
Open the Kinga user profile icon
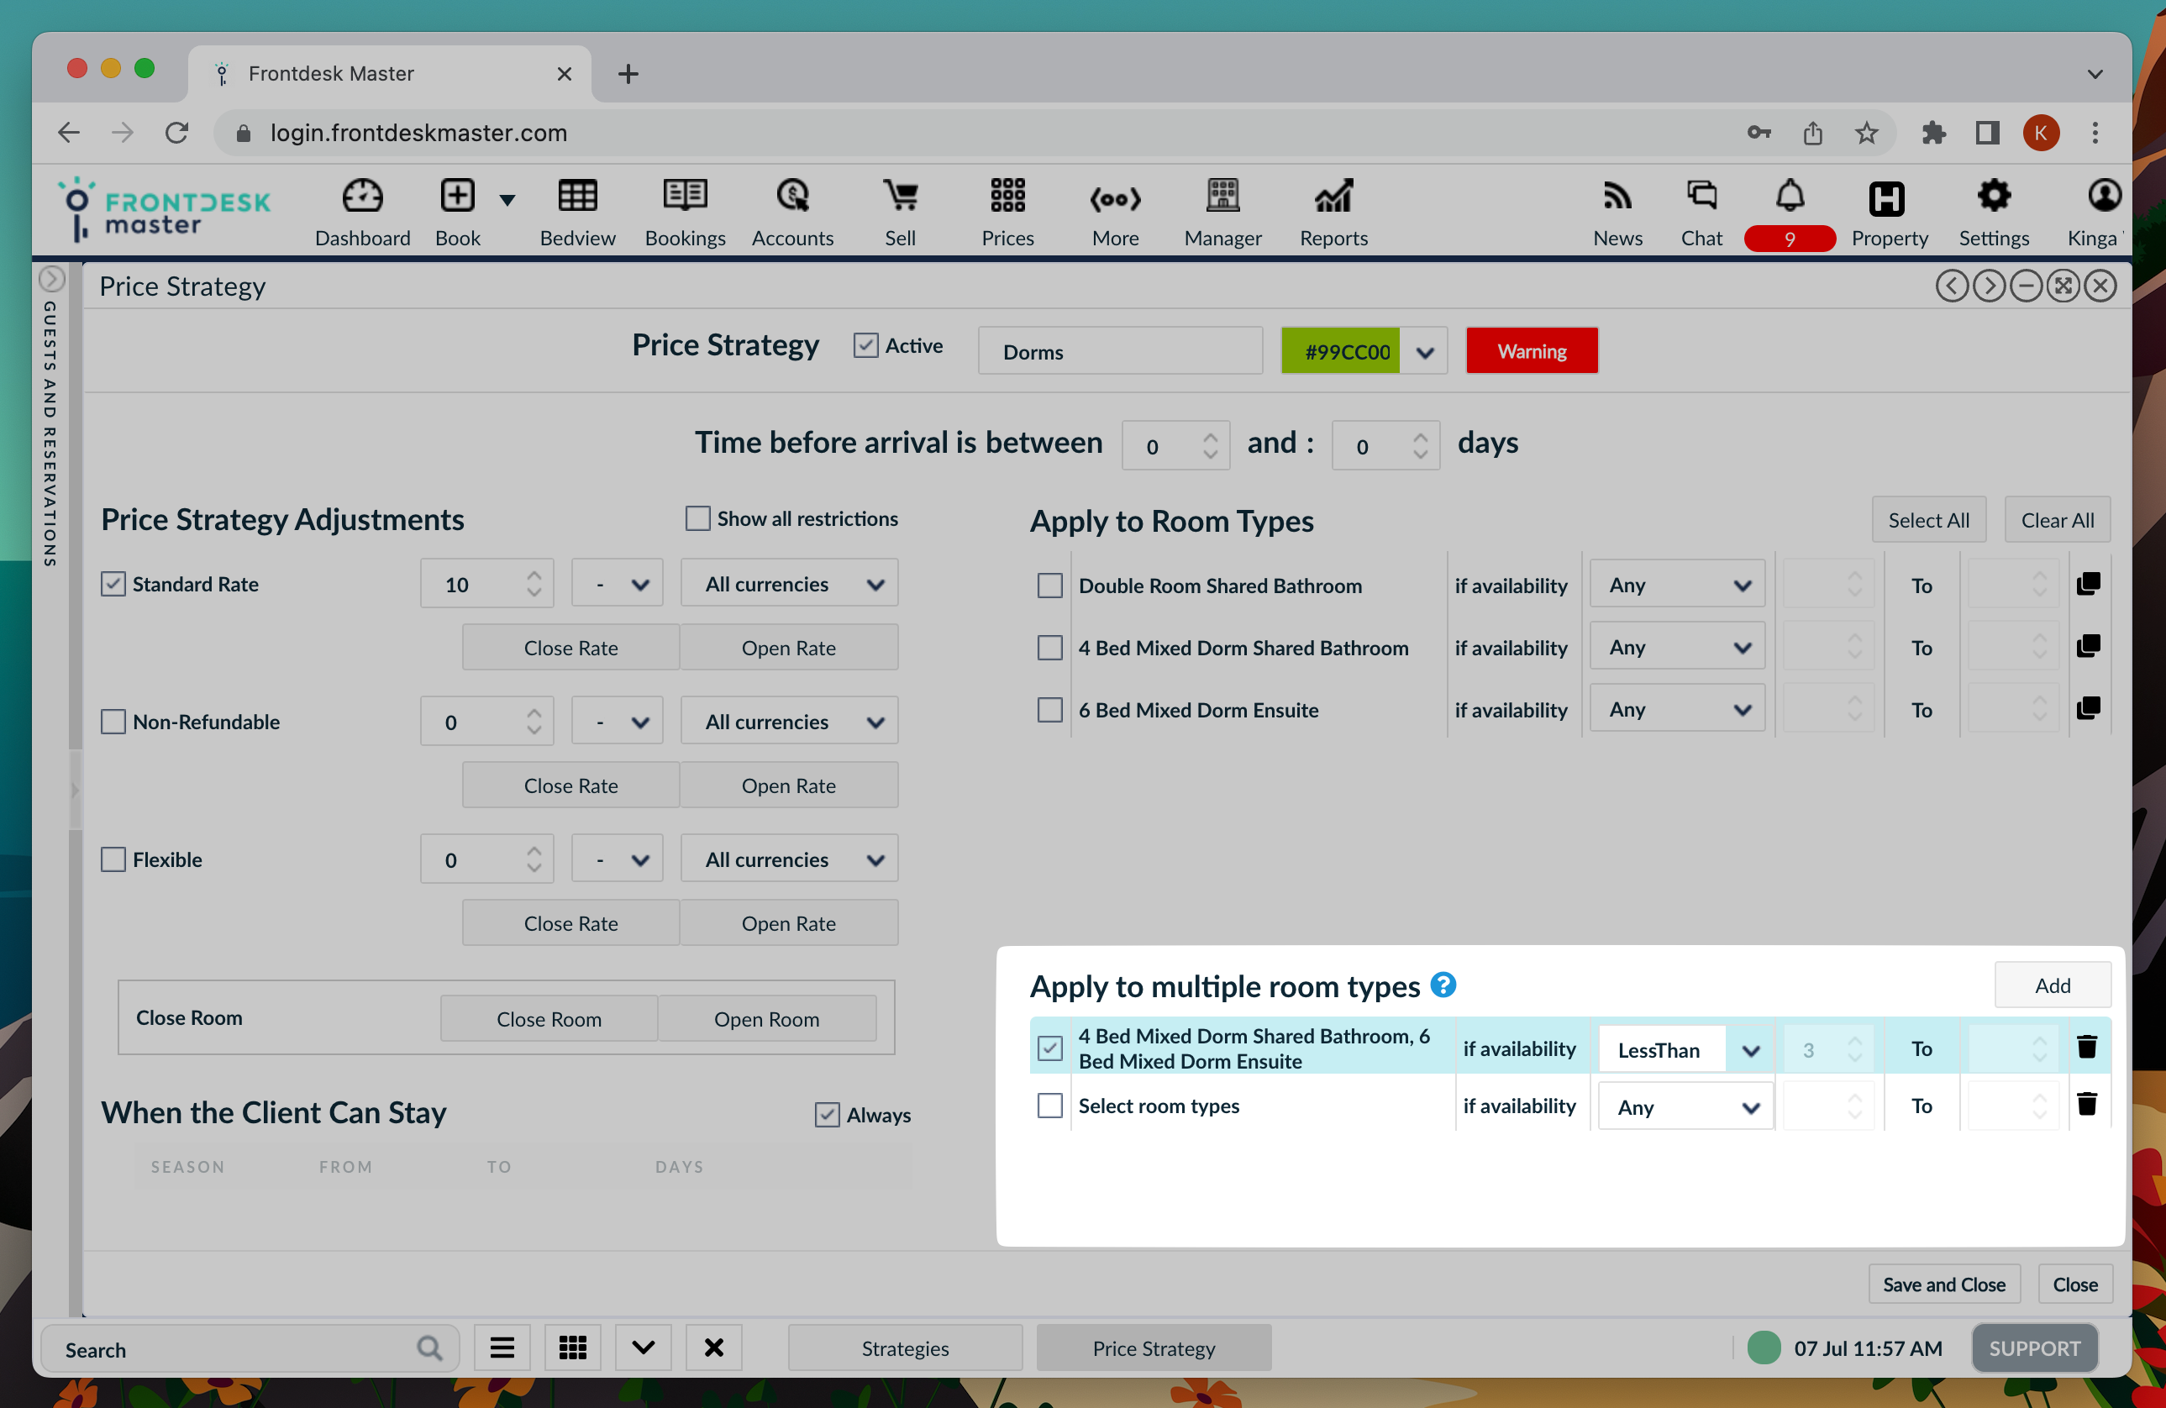[x=2104, y=196]
